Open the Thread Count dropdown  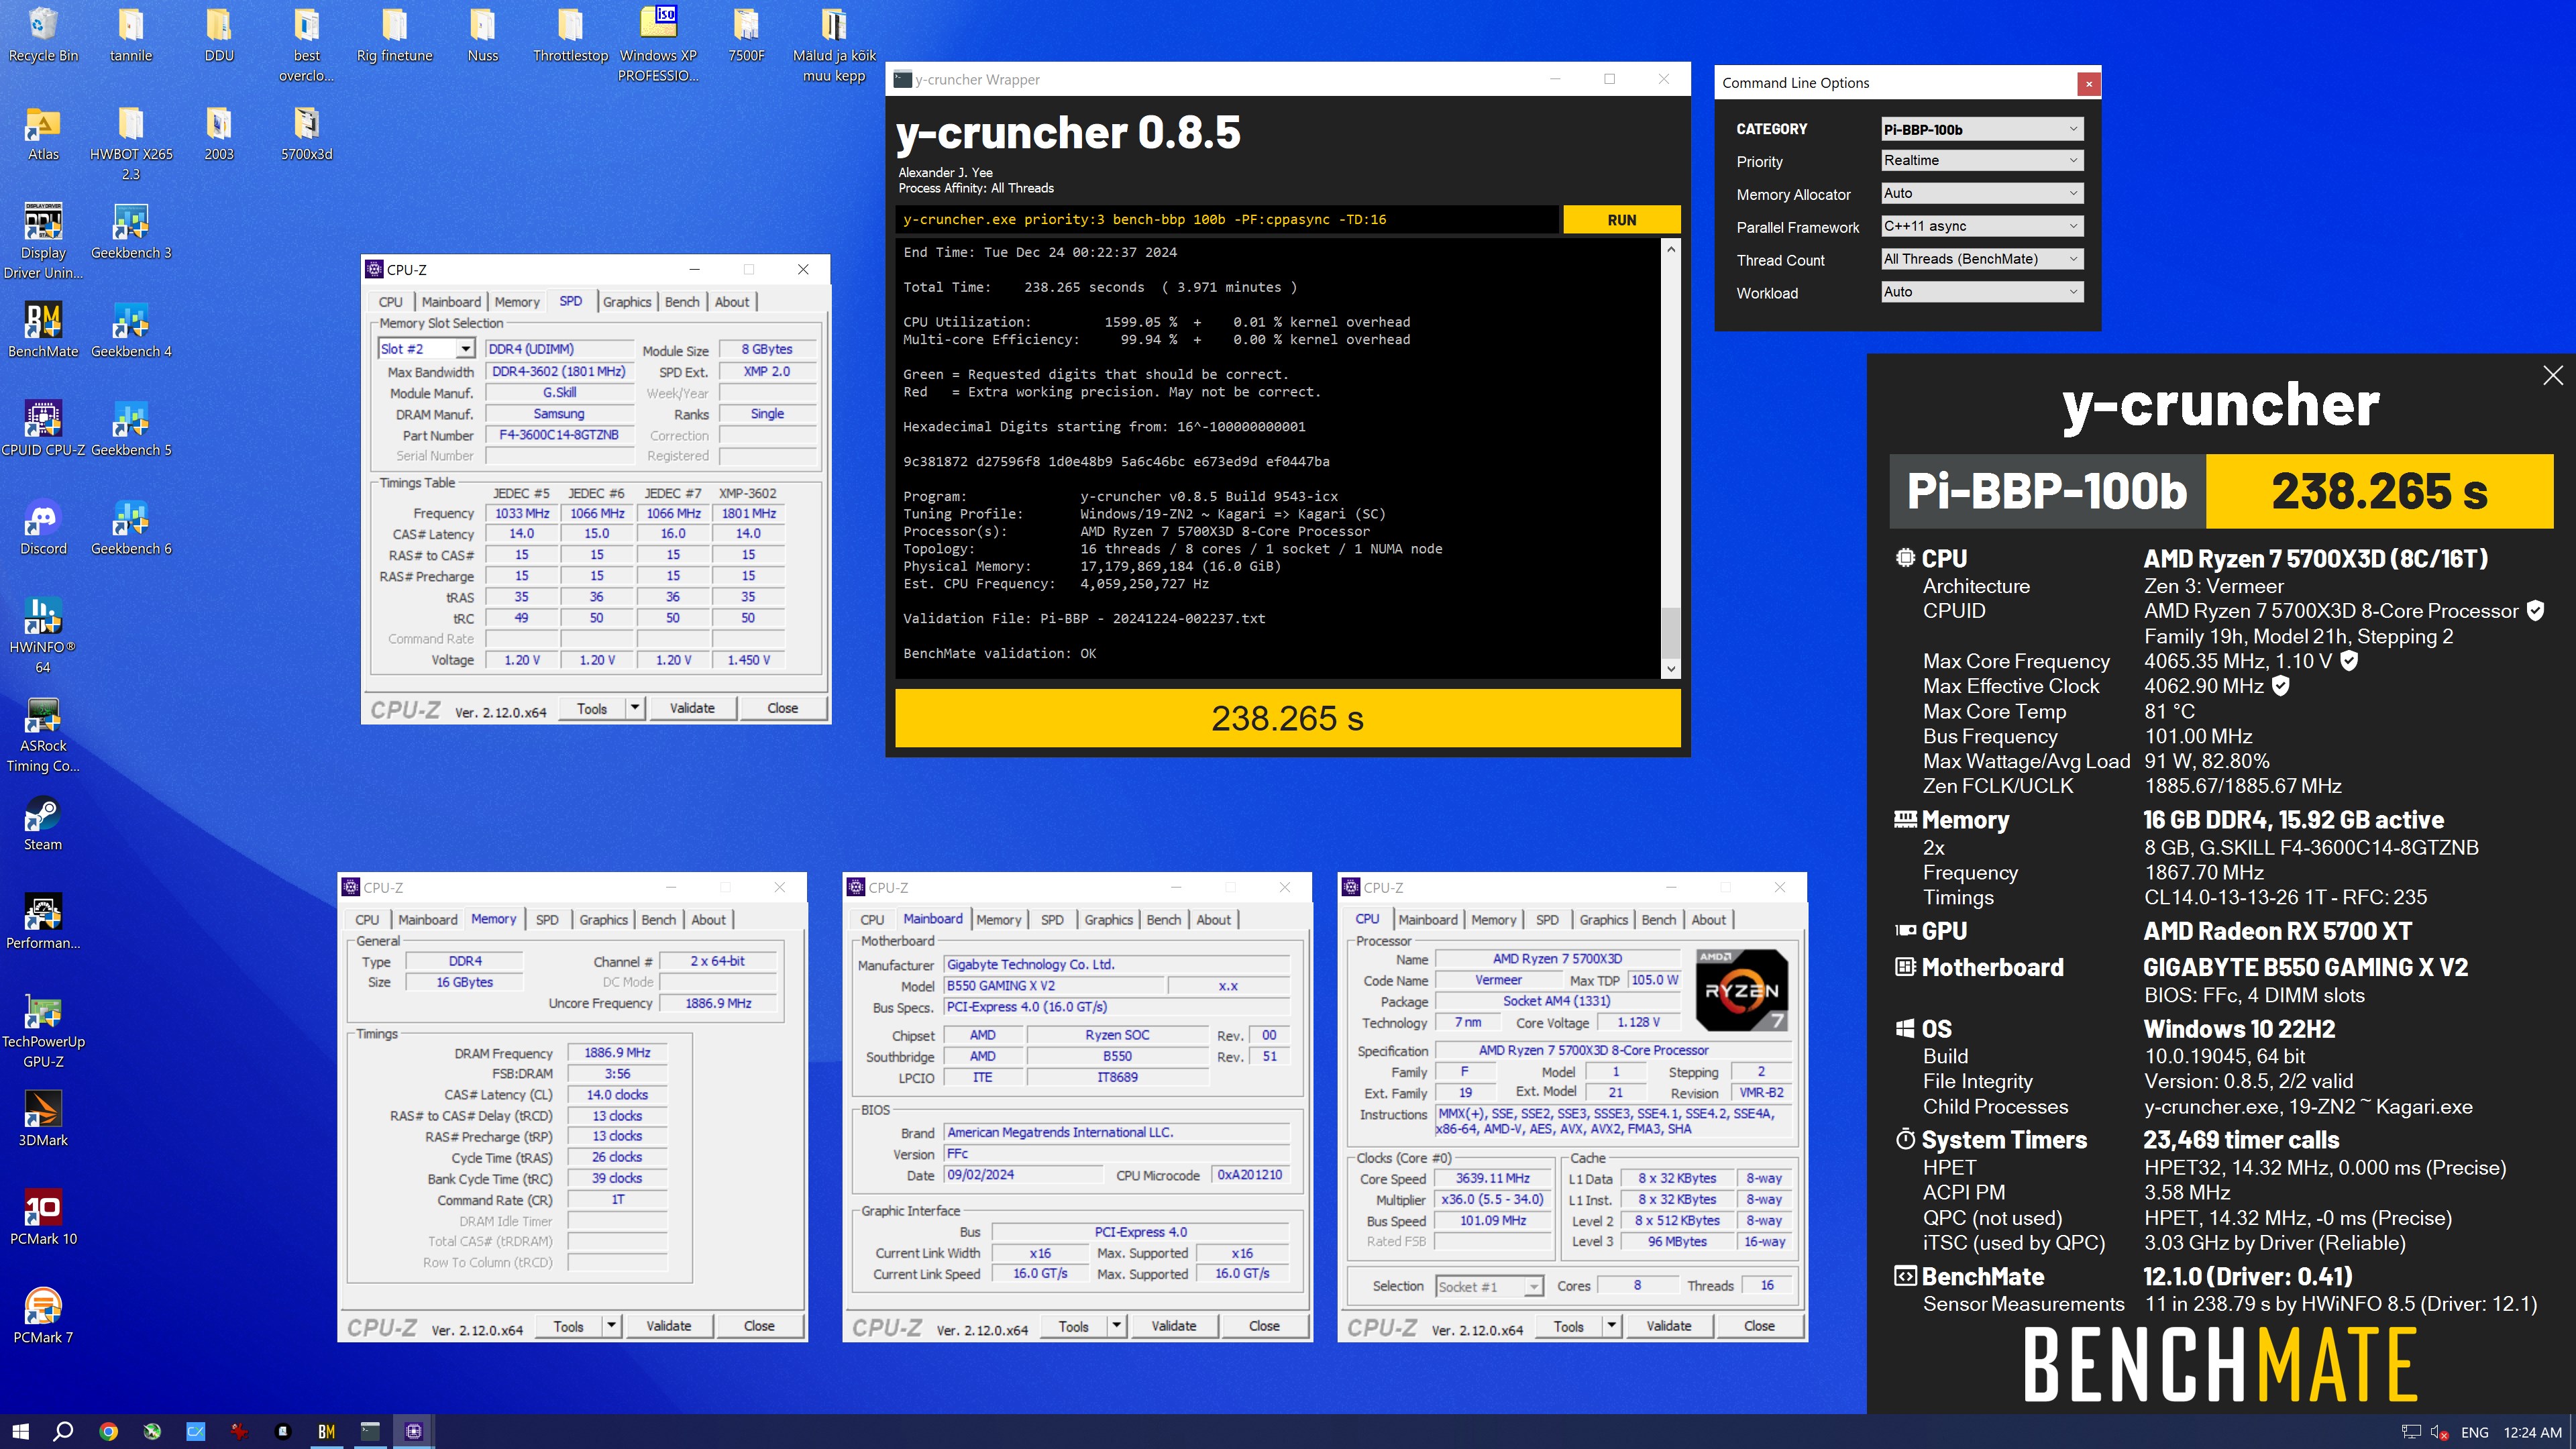click(1981, 259)
